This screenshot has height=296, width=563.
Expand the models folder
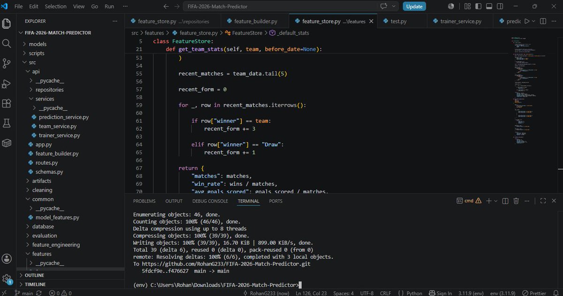click(x=38, y=44)
